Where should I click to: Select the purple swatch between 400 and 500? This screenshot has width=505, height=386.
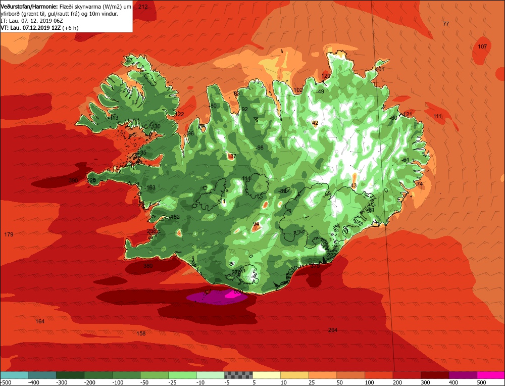(x=463, y=375)
